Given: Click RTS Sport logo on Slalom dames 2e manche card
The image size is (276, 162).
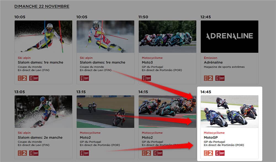Looking at the screenshot, I should (34, 153).
